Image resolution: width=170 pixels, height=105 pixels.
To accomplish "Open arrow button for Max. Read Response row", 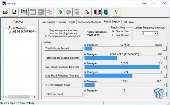I will (165, 76).
